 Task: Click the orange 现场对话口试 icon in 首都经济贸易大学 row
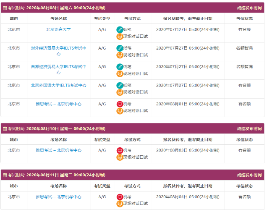[120, 73]
